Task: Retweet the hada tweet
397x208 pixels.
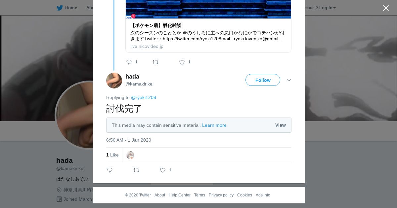Action: 136,170
